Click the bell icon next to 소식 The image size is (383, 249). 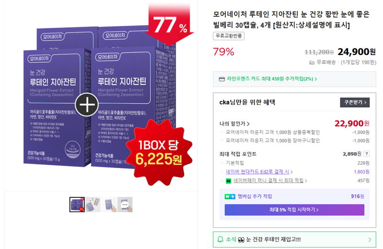pos(220,239)
